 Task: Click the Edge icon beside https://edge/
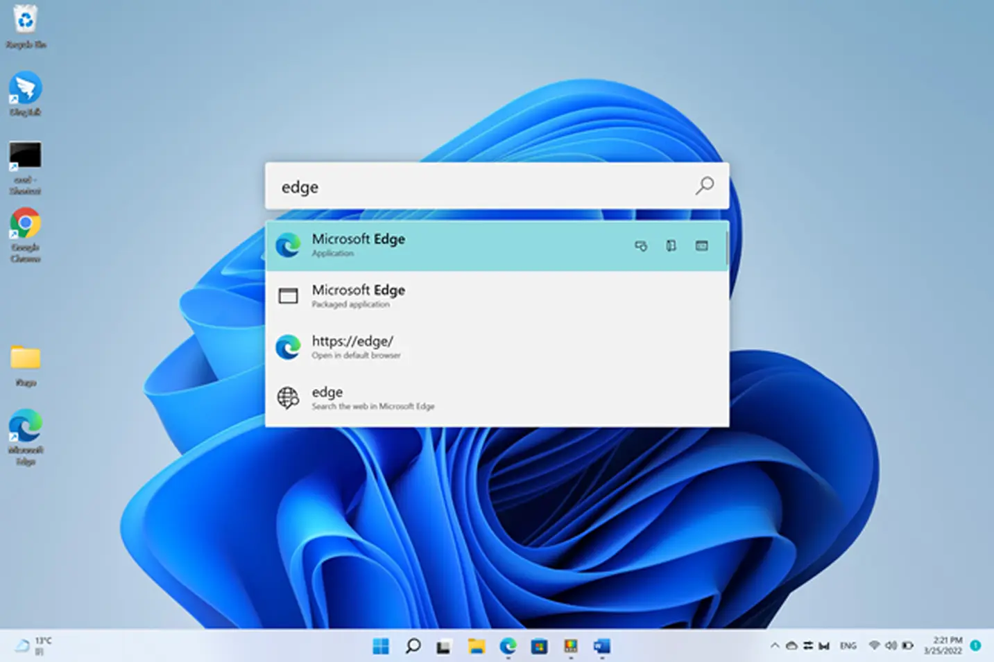(x=289, y=347)
